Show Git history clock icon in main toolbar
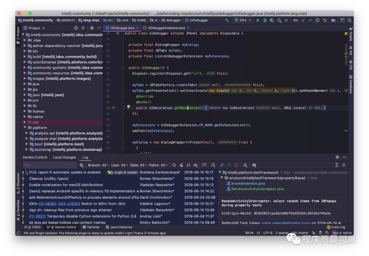 click(317, 20)
